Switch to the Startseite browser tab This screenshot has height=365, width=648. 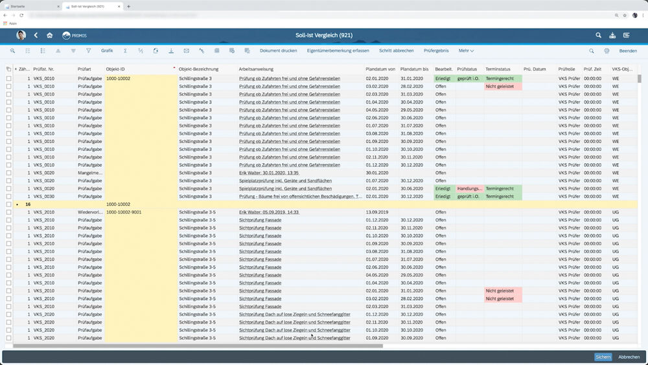(29, 6)
